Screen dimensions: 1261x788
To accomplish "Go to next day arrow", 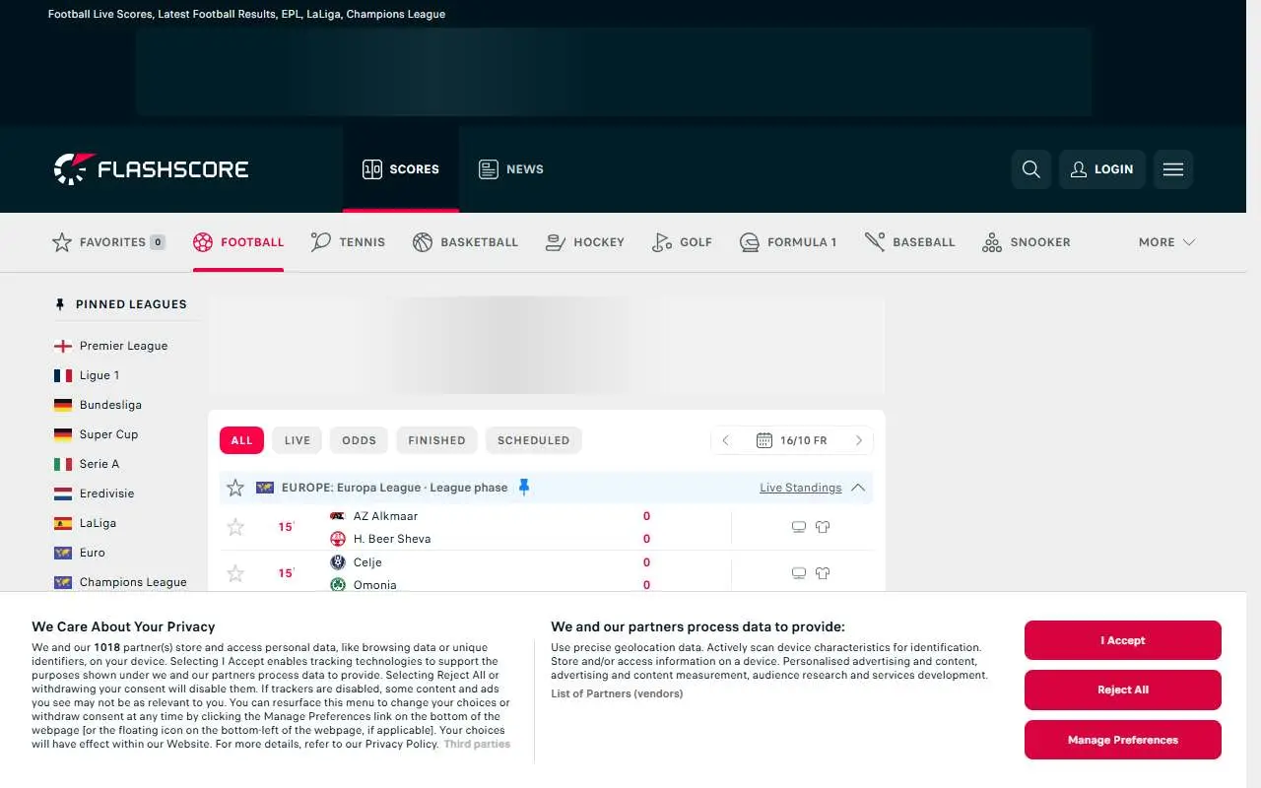I will click(858, 440).
